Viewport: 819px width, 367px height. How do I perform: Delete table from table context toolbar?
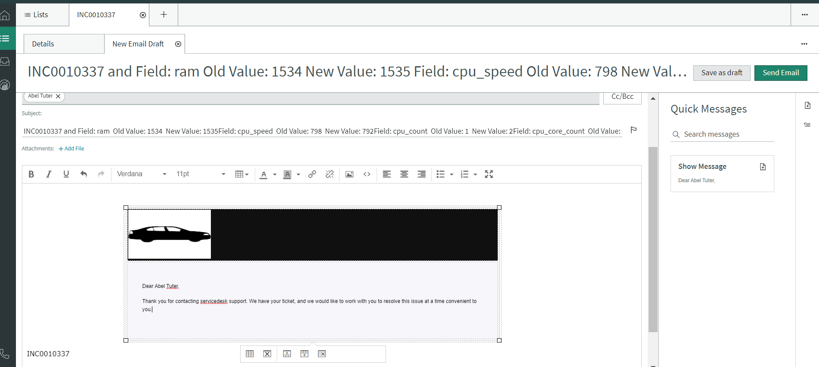tap(267, 354)
